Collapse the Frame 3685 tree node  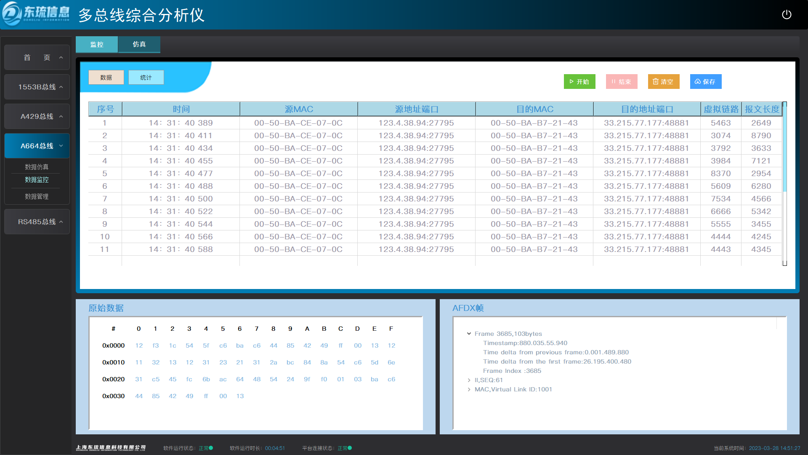pyautogui.click(x=469, y=334)
